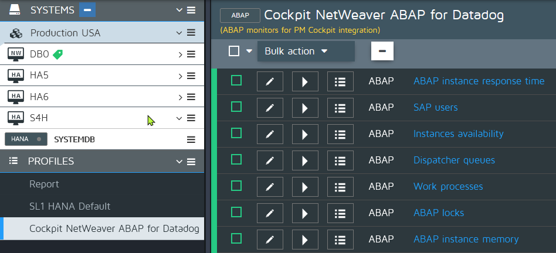Expand the HA6 system arrow
556x253 pixels.
(180, 97)
